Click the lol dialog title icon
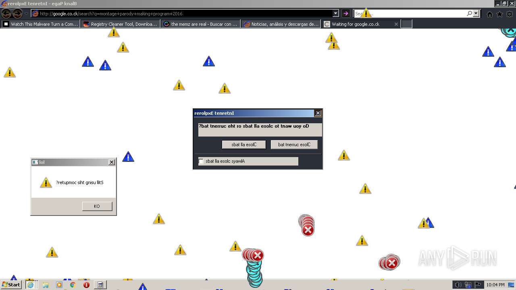The image size is (516, 290). coord(35,162)
